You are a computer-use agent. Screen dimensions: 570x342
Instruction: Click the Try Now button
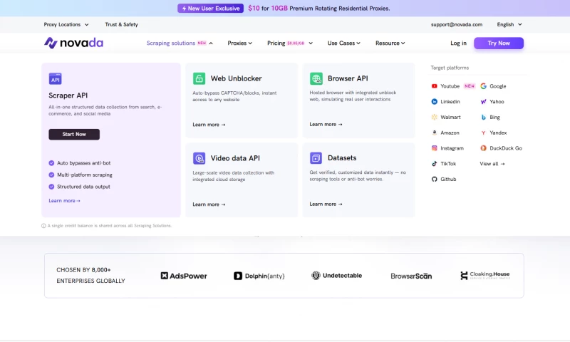coord(499,43)
